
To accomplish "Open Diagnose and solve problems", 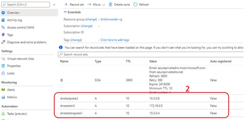I will [x=27, y=42].
